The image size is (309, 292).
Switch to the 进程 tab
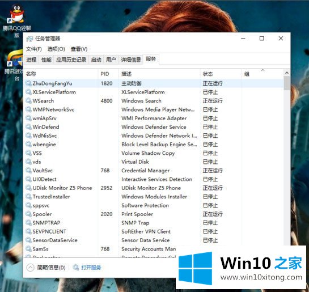[x=31, y=60]
